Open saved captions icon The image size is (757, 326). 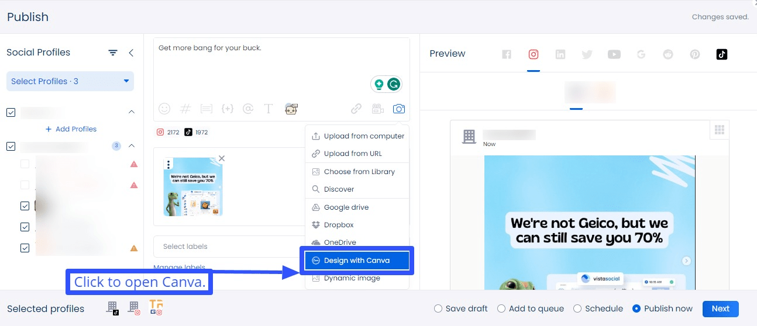(x=206, y=109)
